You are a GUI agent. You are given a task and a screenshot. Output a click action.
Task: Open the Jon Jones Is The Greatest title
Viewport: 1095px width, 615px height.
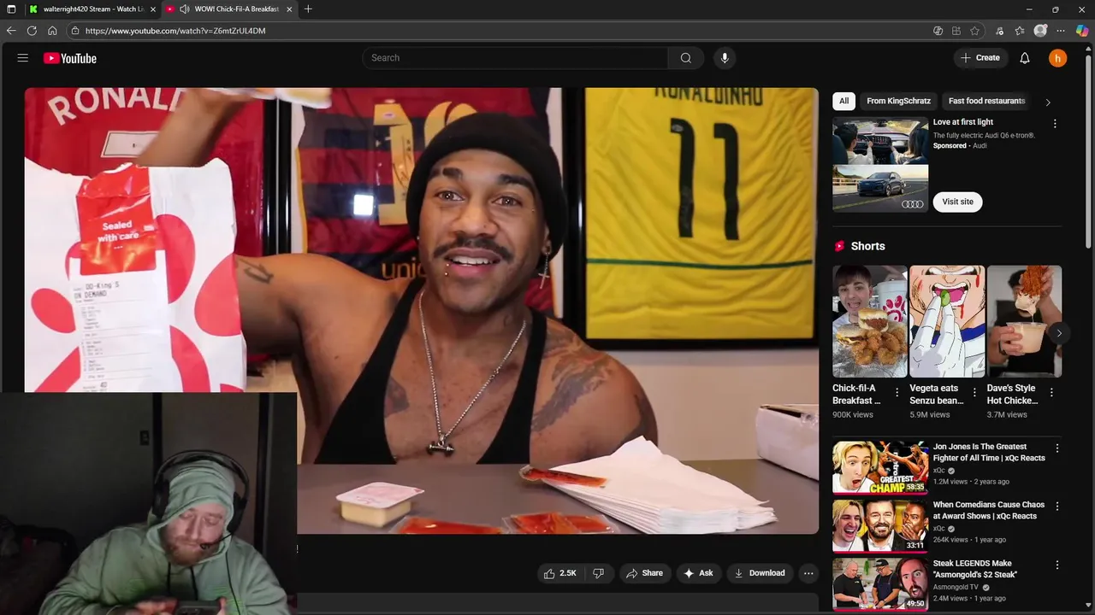pyautogui.click(x=989, y=452)
